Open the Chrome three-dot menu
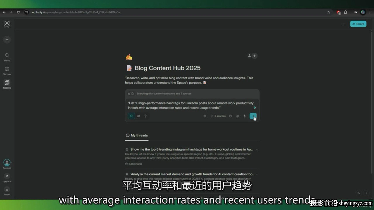 pos(370,12)
